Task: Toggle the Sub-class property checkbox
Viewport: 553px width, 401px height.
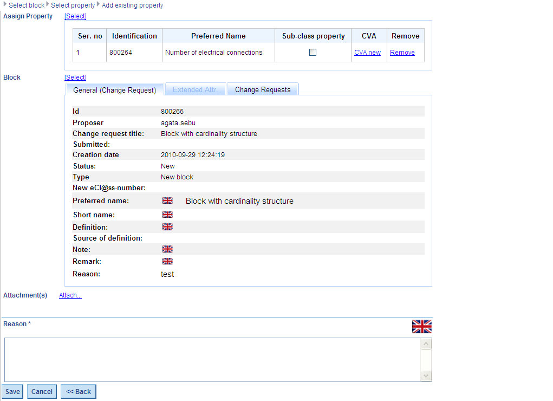Action: click(x=313, y=53)
